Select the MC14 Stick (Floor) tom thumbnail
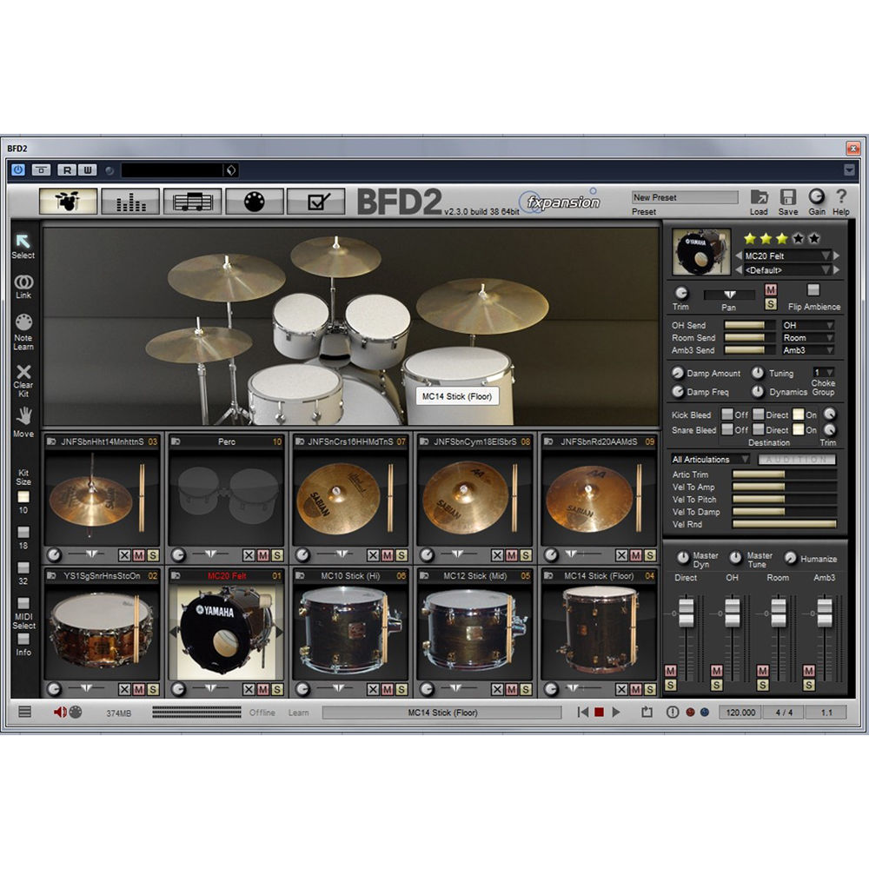Image resolution: width=869 pixels, height=869 pixels. 599,633
